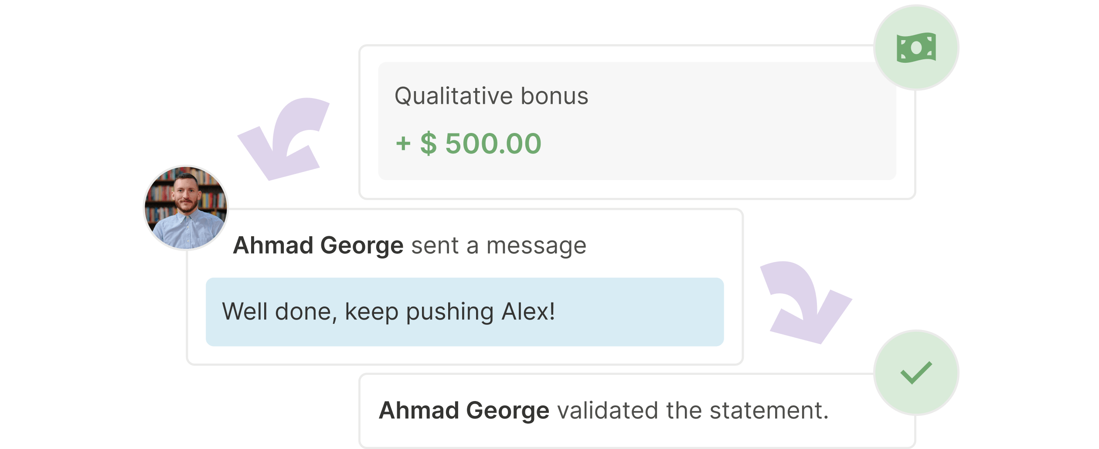Select the 'Qualitative bonus' label
Screen dimensions: 1099x449
pyautogui.click(x=491, y=96)
